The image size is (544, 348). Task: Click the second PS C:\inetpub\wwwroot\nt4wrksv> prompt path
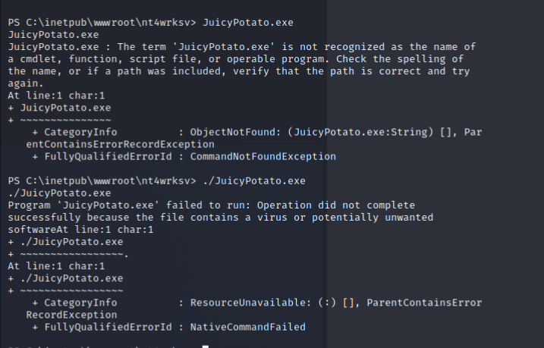pos(102,181)
